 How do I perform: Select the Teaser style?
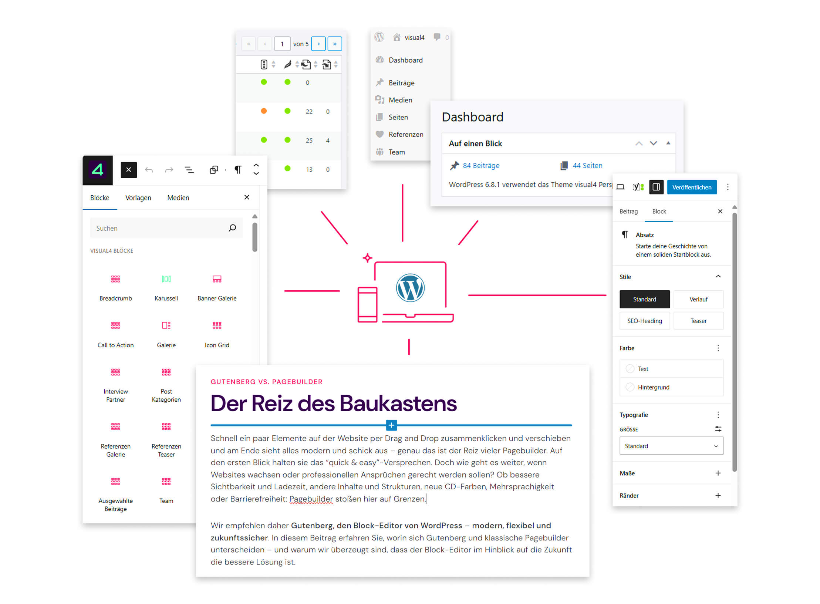tap(698, 321)
